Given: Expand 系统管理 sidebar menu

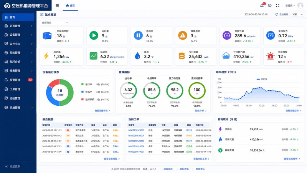Looking at the screenshot, I should pyautogui.click(x=18, y=108).
